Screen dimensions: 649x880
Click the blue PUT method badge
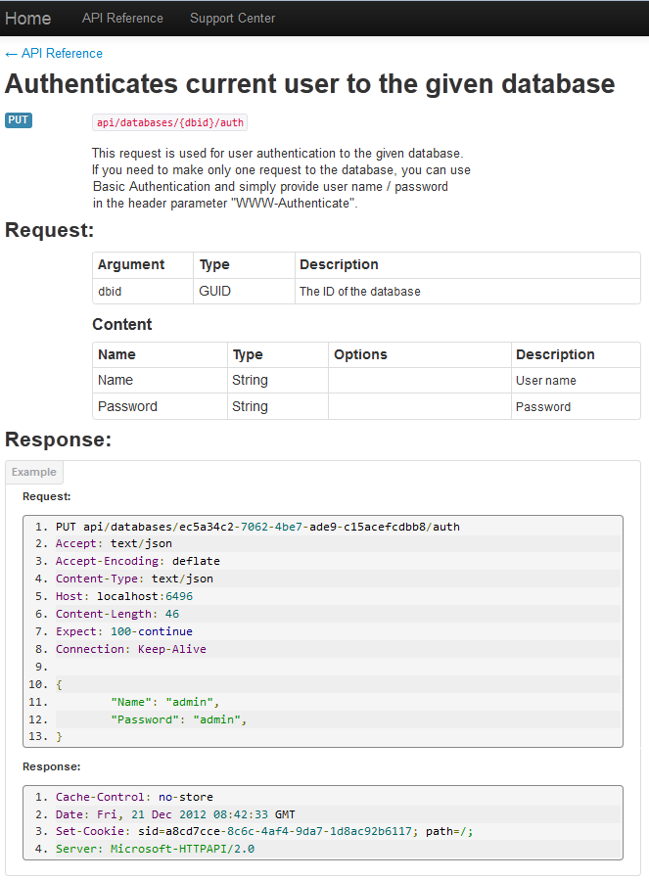[18, 119]
